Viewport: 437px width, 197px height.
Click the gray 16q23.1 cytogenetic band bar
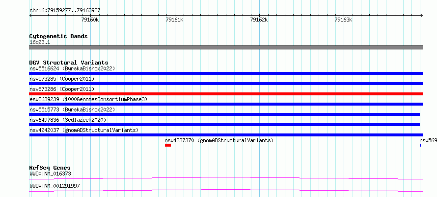click(226, 47)
